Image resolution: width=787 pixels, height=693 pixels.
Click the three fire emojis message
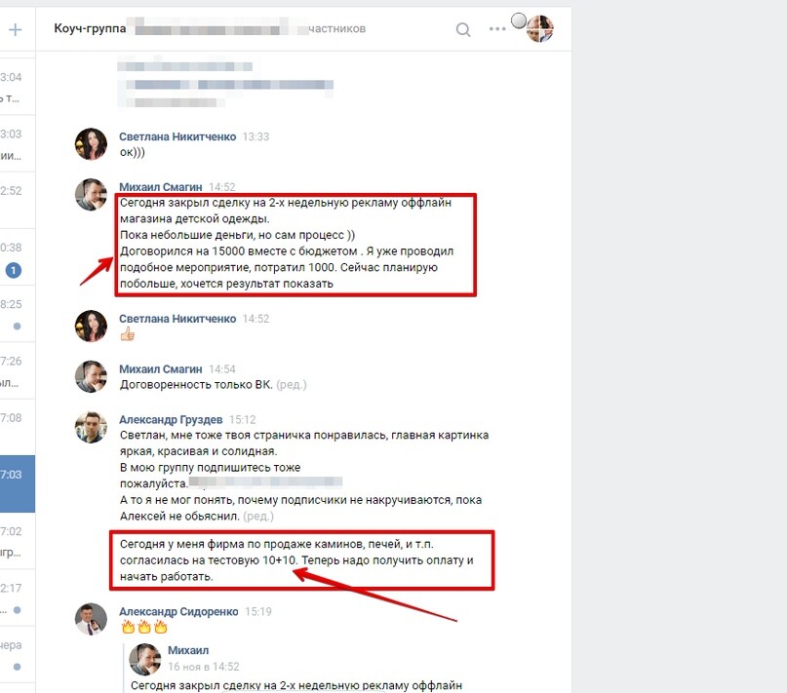click(x=144, y=627)
